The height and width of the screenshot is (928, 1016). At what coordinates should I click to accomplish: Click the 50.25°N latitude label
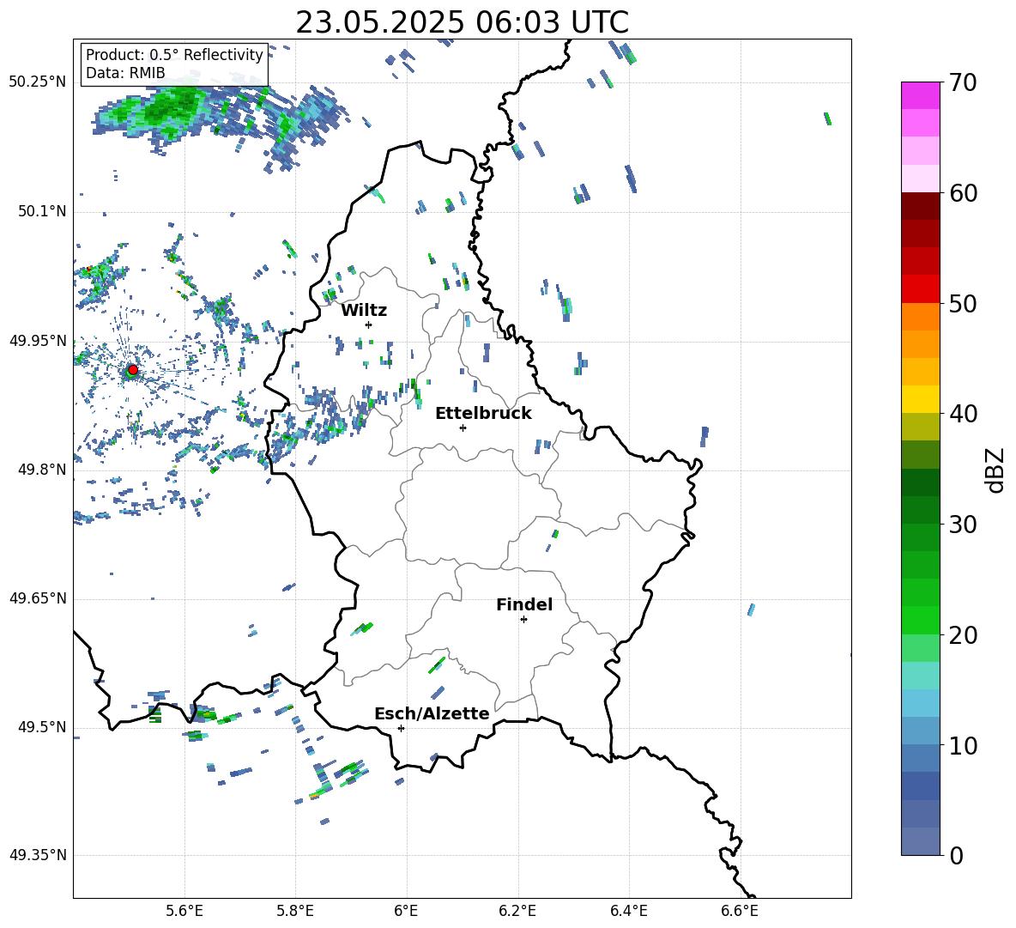pyautogui.click(x=38, y=82)
